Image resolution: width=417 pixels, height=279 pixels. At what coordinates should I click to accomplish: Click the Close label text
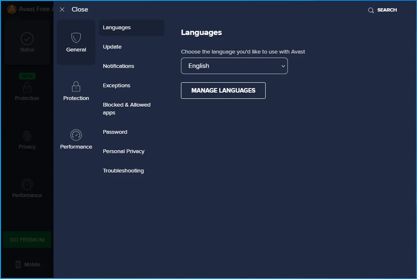click(80, 9)
